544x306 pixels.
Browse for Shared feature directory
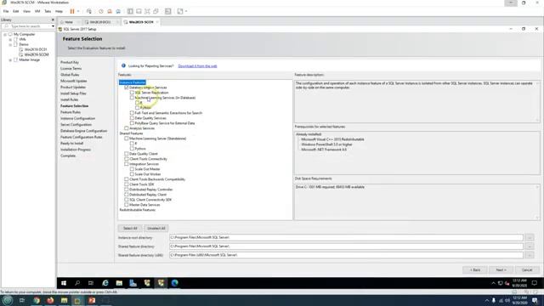[530, 246]
